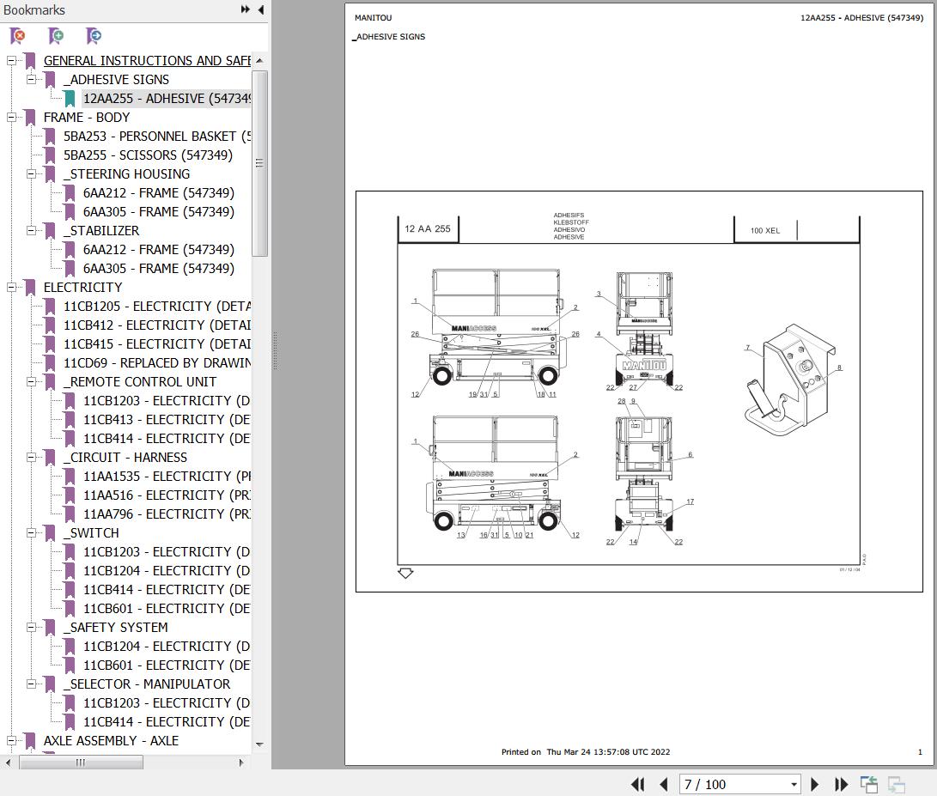The width and height of the screenshot is (937, 796).
Task: Click the delete bookmark icon
Action: (x=18, y=36)
